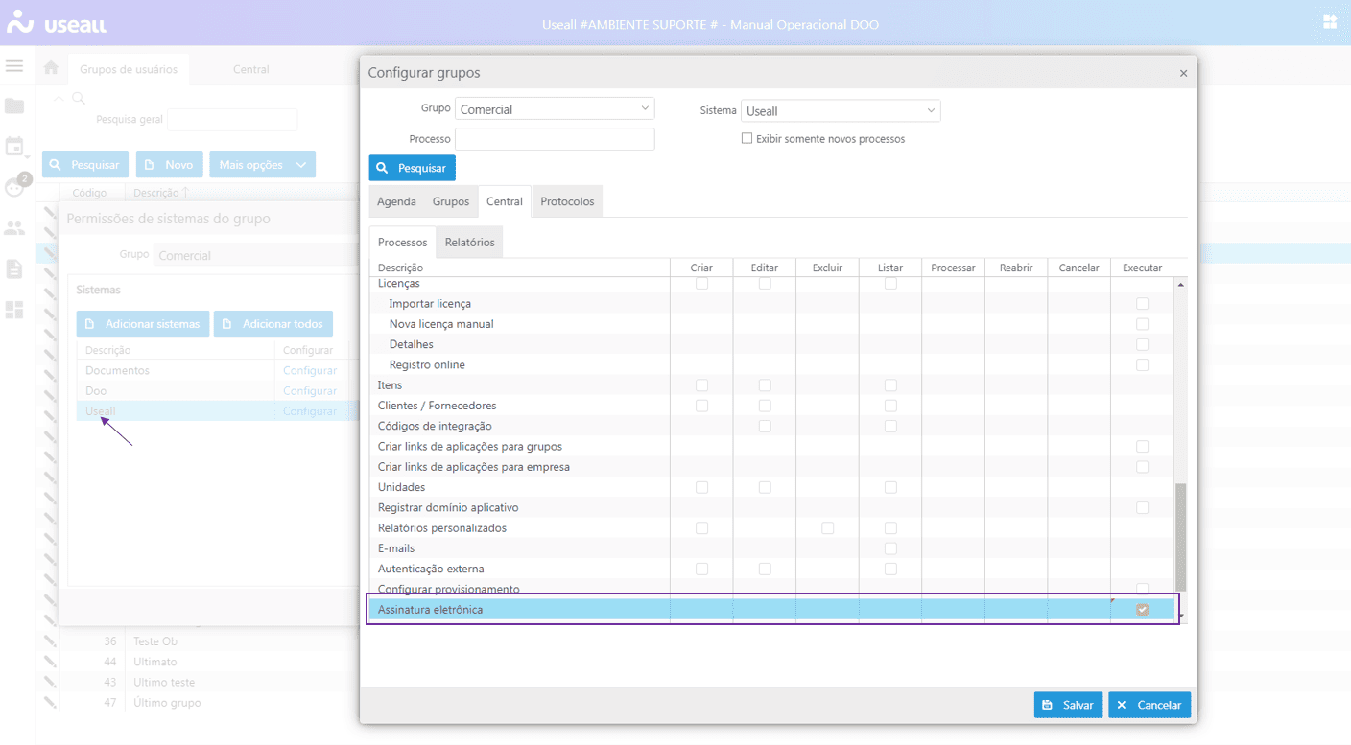Open the 'Mais opções' dropdown
Screen dimensions: 1351x745
point(262,165)
